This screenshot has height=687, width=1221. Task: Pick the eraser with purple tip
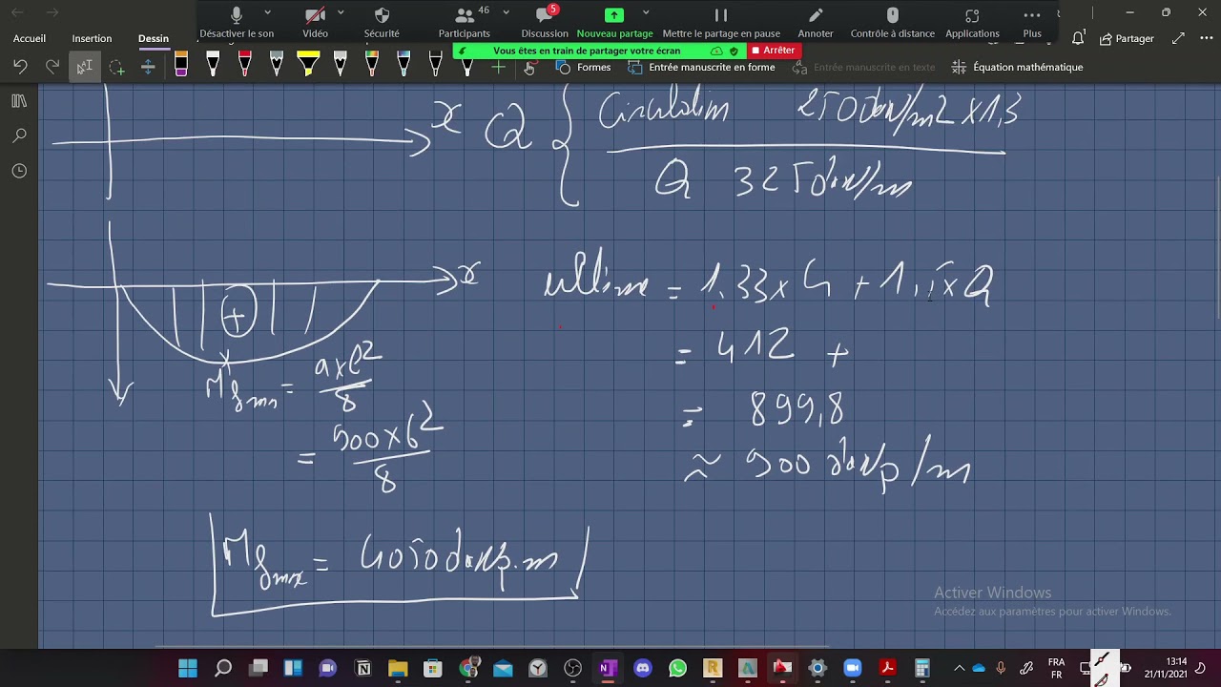point(181,65)
